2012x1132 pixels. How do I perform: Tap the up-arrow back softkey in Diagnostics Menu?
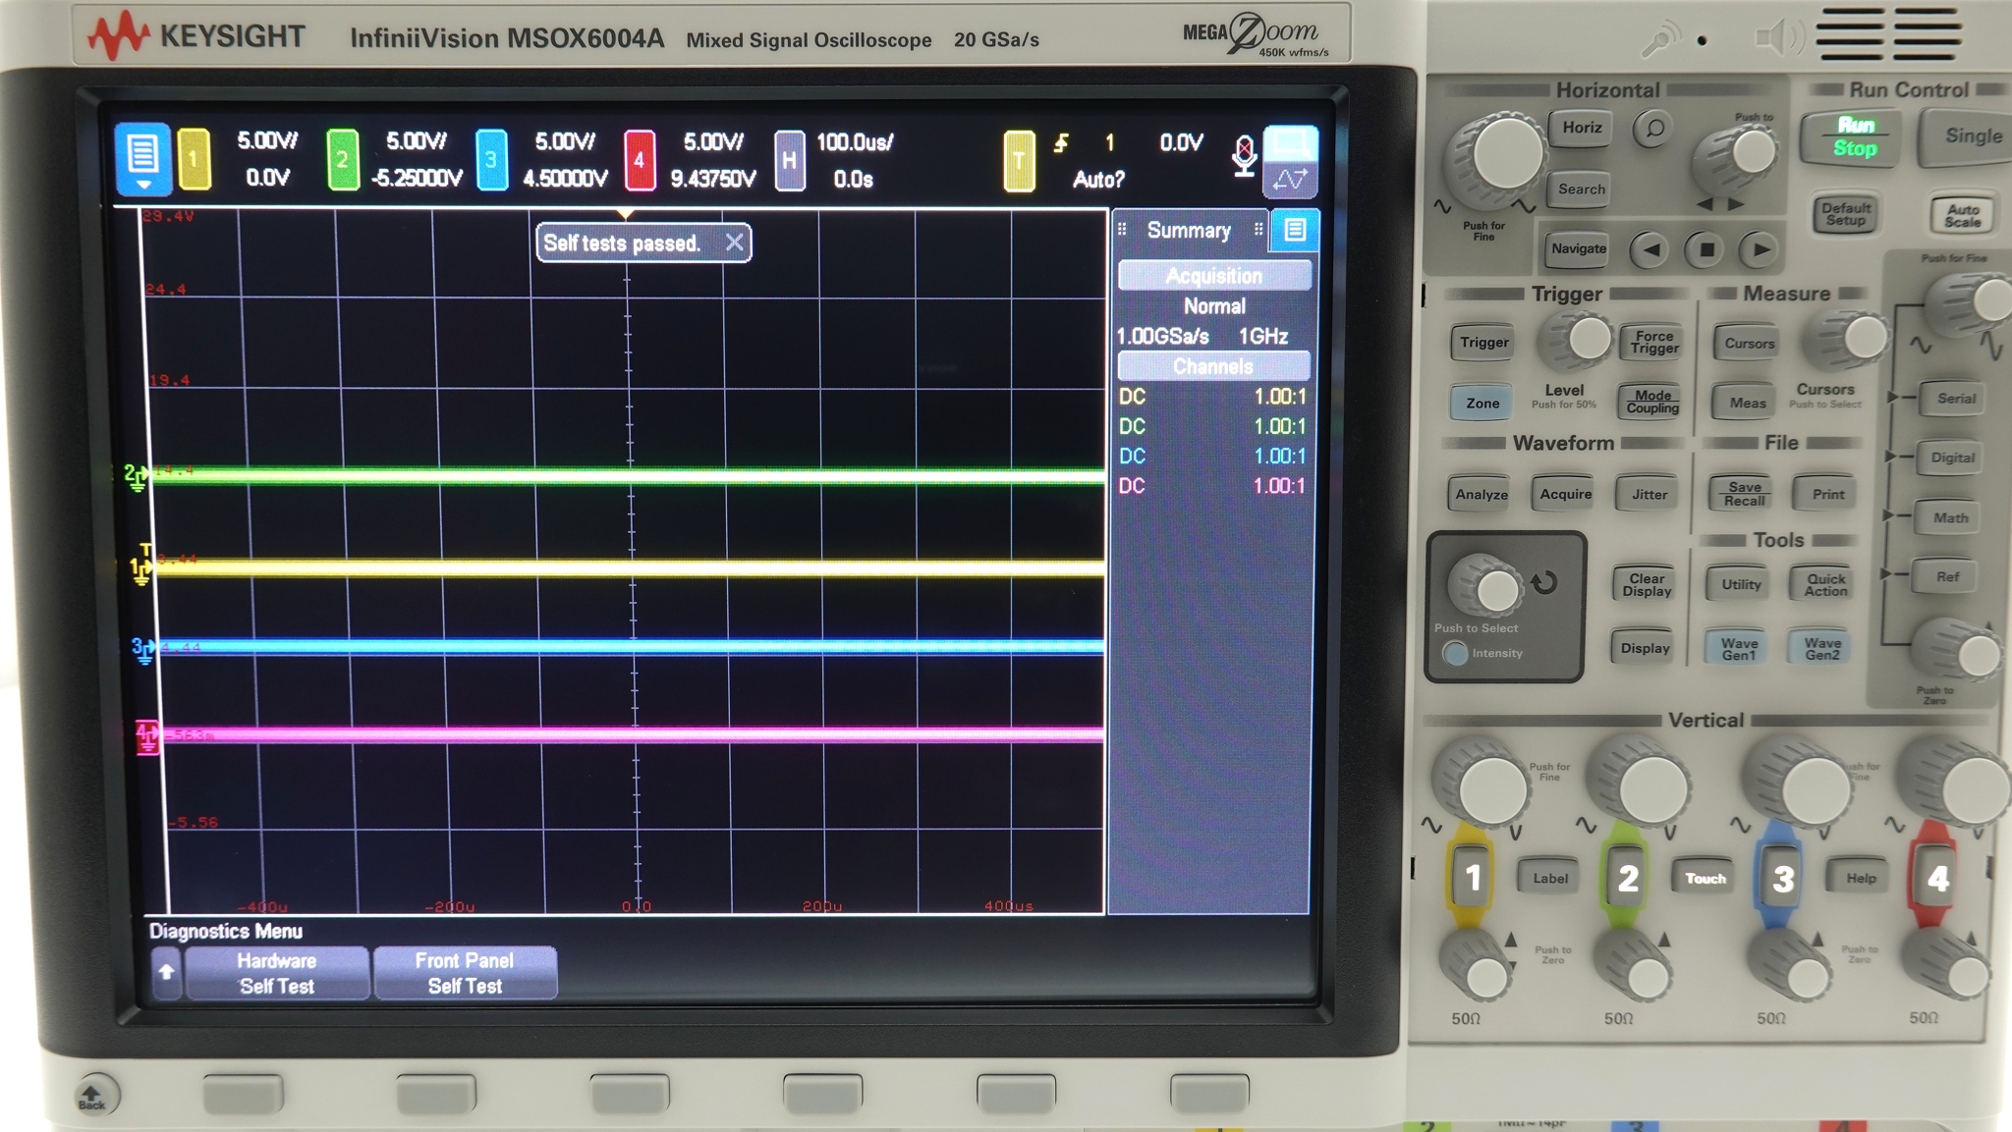coord(166,973)
